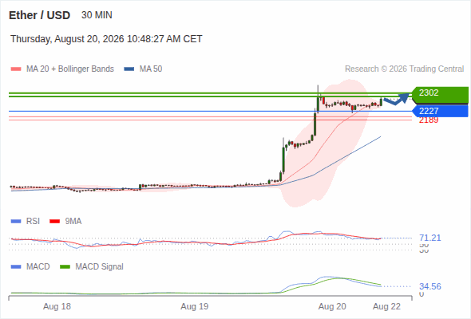Select the MA 50 legend swatch
This screenshot has height=319, width=471.
(129, 69)
